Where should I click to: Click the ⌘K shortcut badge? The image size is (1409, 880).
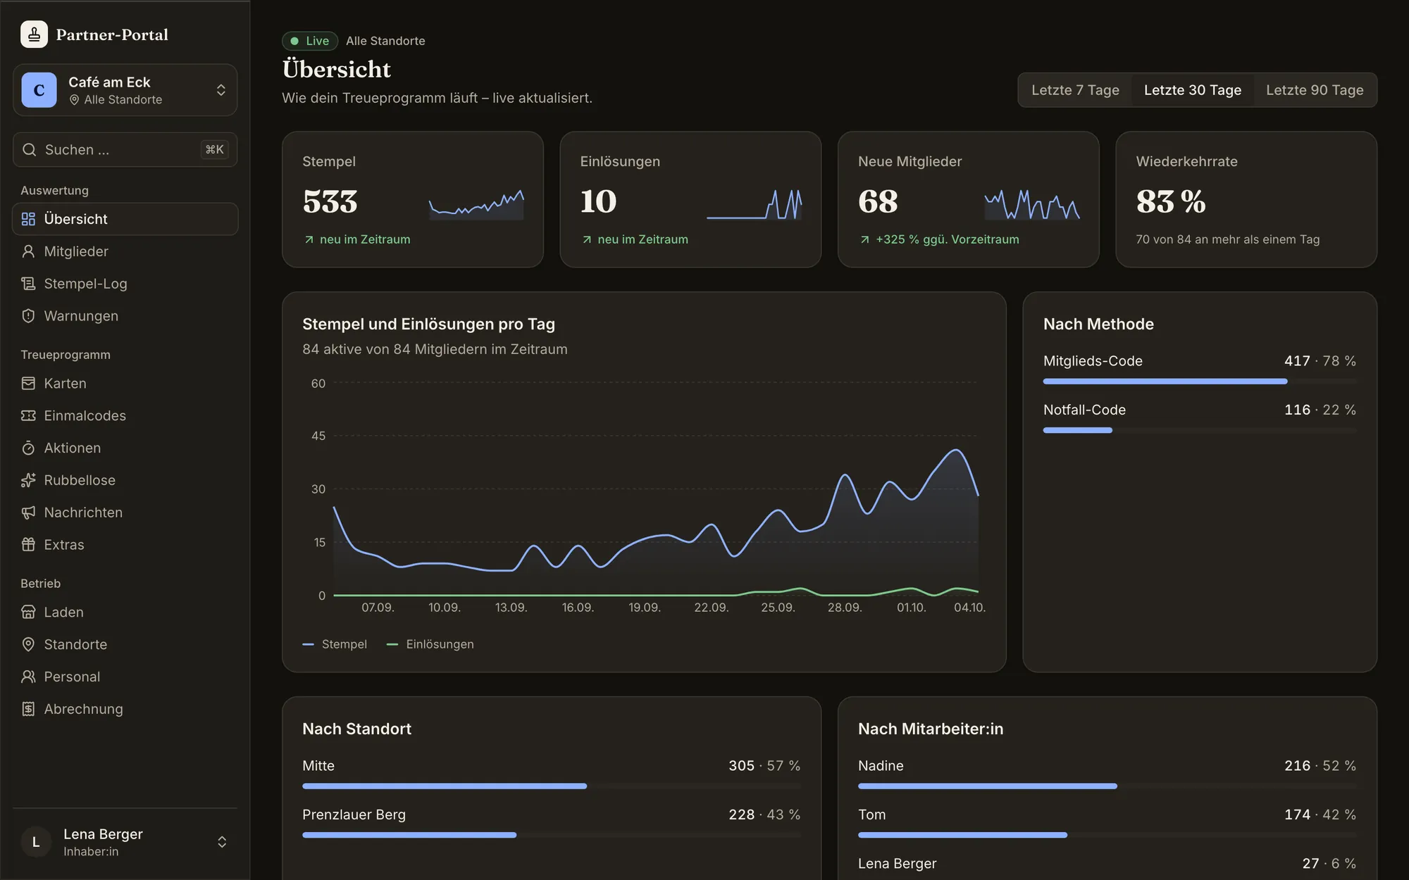tap(214, 150)
